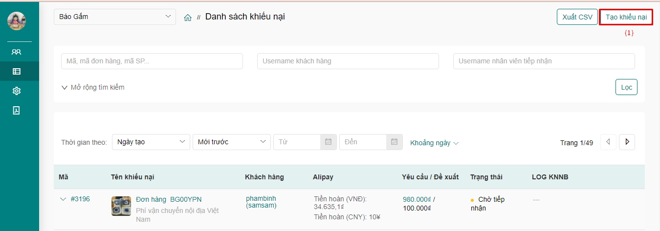Click the Xuất CSV button
Image resolution: width=660 pixels, height=231 pixels.
577,17
